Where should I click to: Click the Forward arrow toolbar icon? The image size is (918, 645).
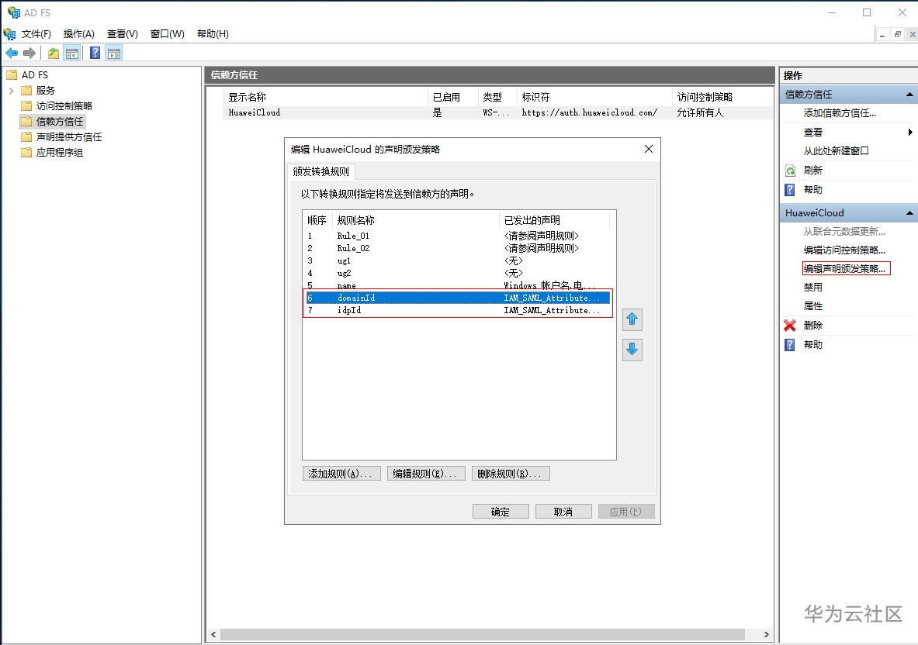point(29,53)
